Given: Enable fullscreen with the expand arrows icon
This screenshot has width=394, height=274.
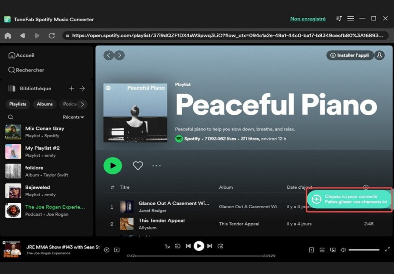Looking at the screenshot, I should point(387,250).
